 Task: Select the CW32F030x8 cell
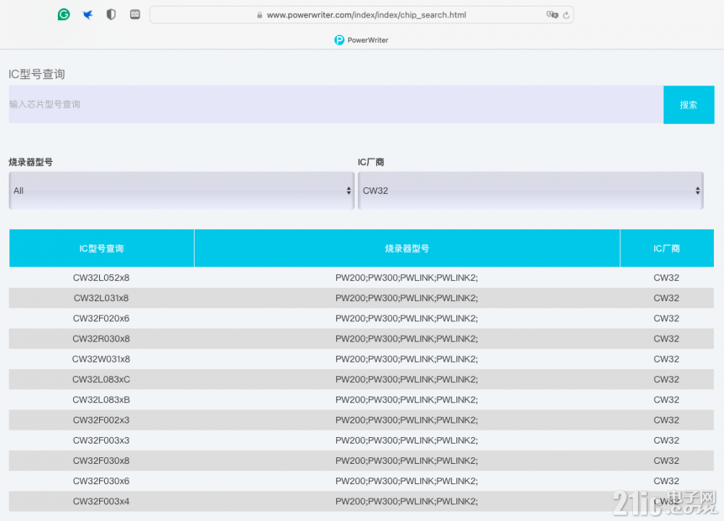[x=101, y=460]
